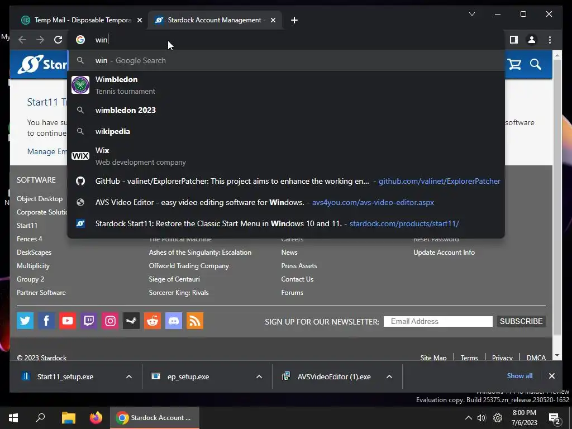Open the Forums link

click(292, 293)
